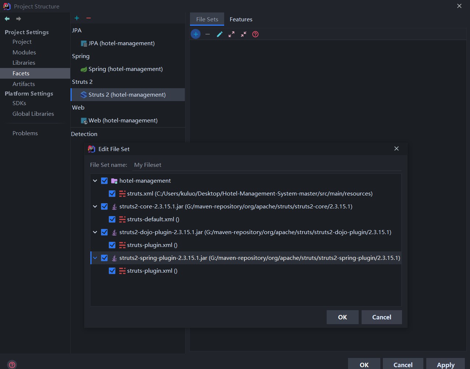Select struts.xml resources path row
Viewport: 470px width, 369px height.
[246, 194]
